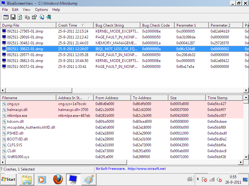The image size is (249, 186).
Task: Sort by the Filename column header
Action: (28, 98)
